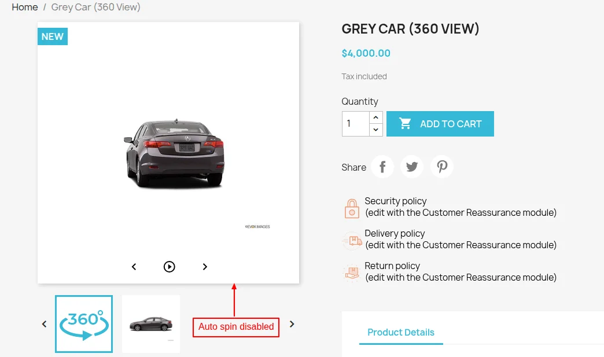The height and width of the screenshot is (357, 604).
Task: Decrease quantity with the down arrow
Action: click(375, 130)
